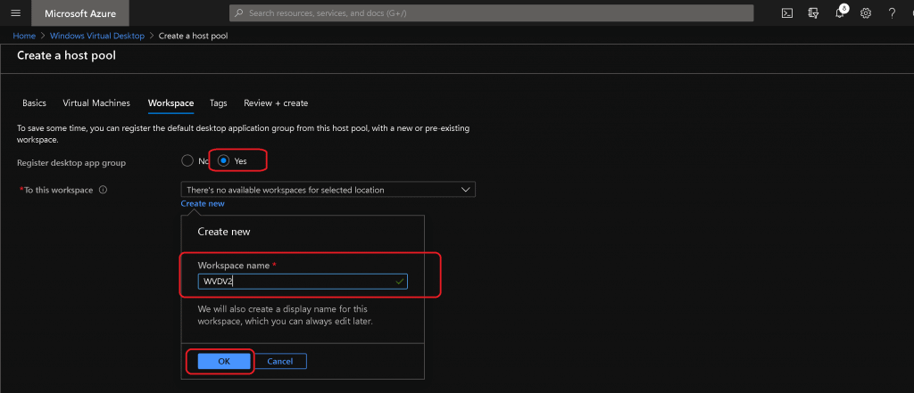Viewport: 914px width, 393px height.
Task: Click info icon next to To this workspace
Action: coord(104,190)
